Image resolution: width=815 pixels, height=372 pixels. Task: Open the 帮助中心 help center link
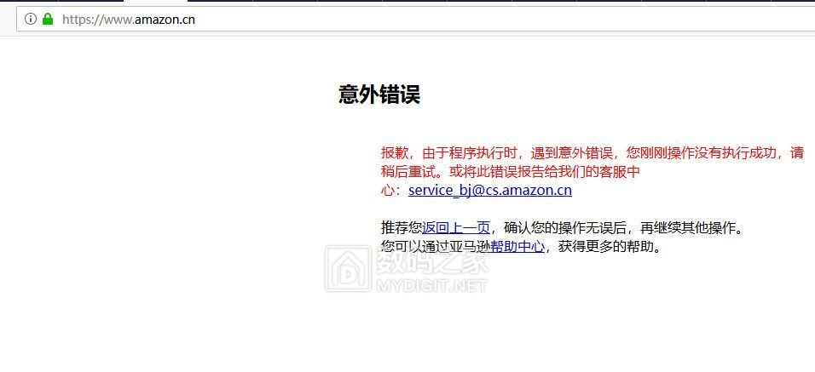(x=517, y=247)
